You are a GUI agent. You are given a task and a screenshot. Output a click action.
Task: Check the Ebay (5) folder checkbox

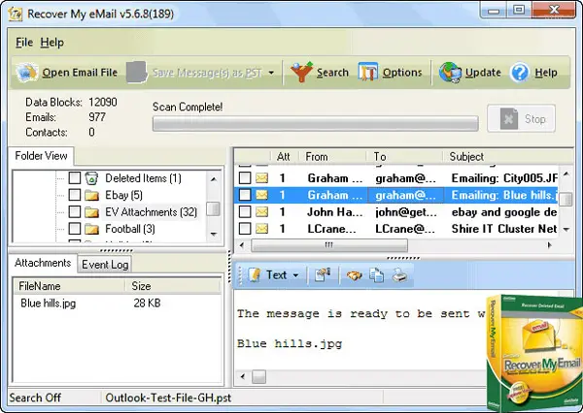pos(75,195)
